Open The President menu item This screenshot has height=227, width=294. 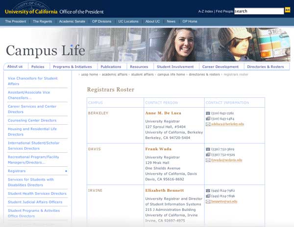(x=16, y=22)
